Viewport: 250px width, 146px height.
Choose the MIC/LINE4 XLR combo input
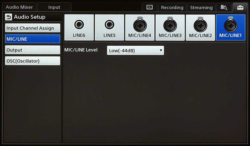point(140,28)
